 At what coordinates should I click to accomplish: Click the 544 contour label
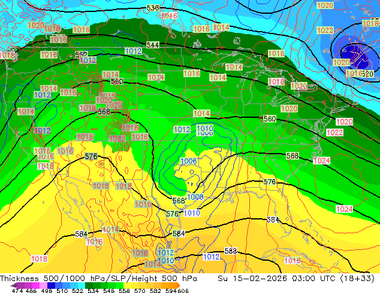pos(153,45)
